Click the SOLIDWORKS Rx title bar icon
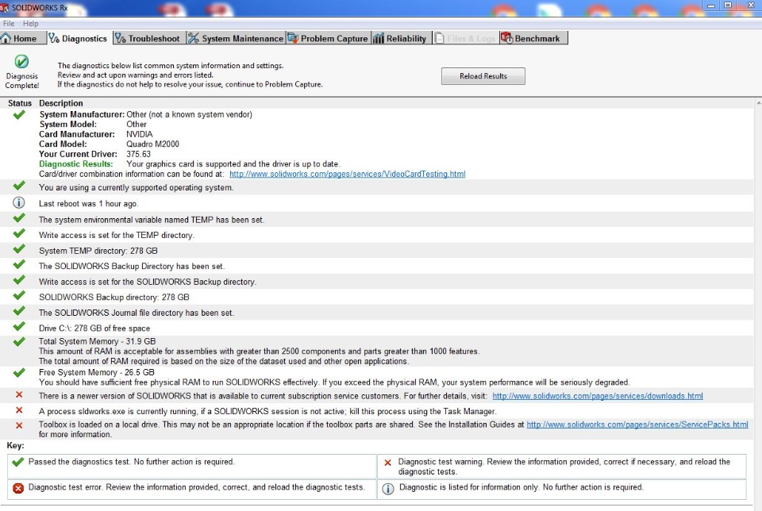Screen dimensions: 762x511 click(x=5, y=8)
